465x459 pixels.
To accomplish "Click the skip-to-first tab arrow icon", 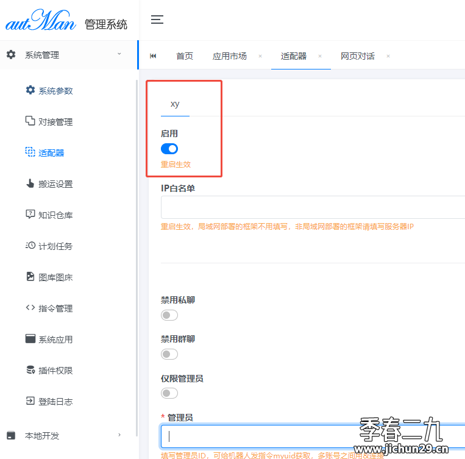I will [x=153, y=56].
